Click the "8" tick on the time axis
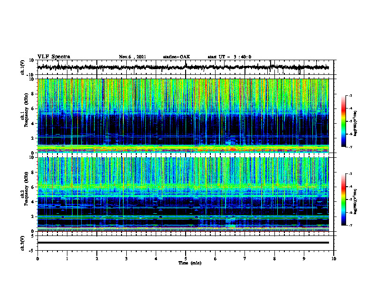The image size is (376, 290). click(x=274, y=259)
